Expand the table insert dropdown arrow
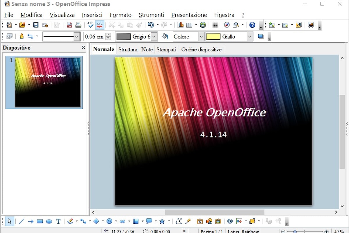This screenshot has height=233, width=349. click(196, 25)
